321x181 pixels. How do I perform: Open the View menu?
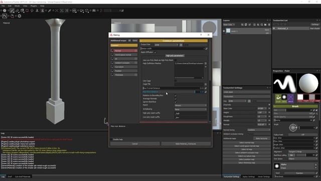[x=25, y=6]
